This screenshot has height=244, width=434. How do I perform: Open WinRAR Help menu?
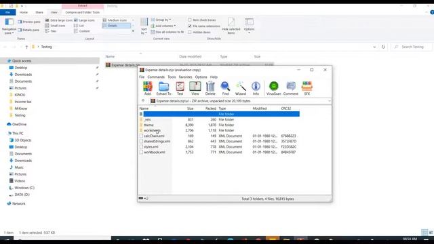tap(214, 77)
